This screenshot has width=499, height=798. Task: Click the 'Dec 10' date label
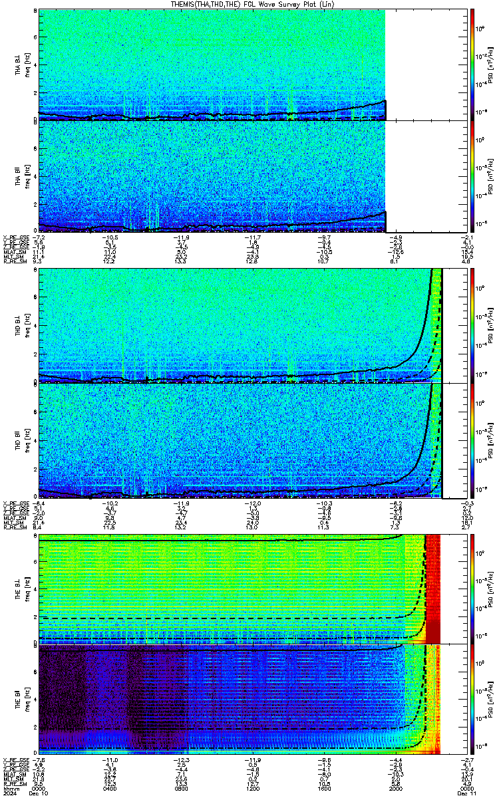click(x=40, y=793)
